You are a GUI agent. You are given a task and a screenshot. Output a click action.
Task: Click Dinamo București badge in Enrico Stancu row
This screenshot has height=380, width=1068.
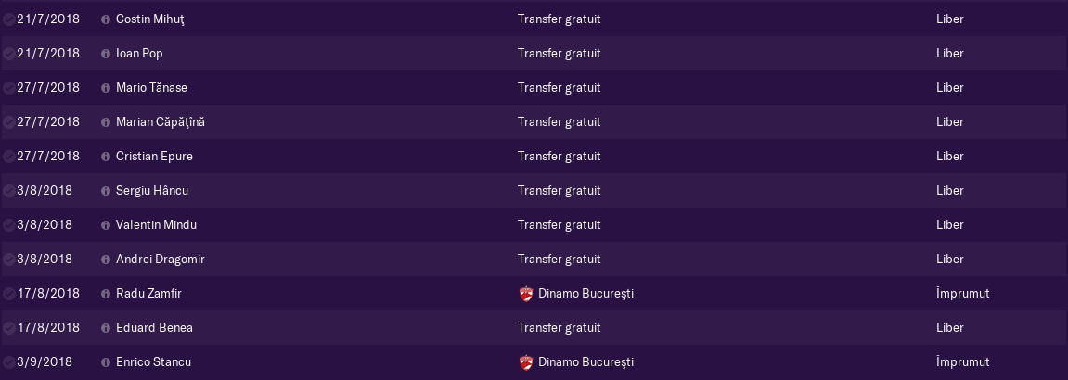point(525,362)
